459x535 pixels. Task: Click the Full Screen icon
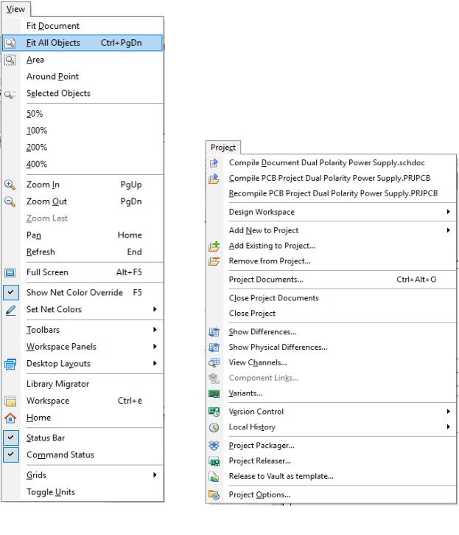point(10,272)
